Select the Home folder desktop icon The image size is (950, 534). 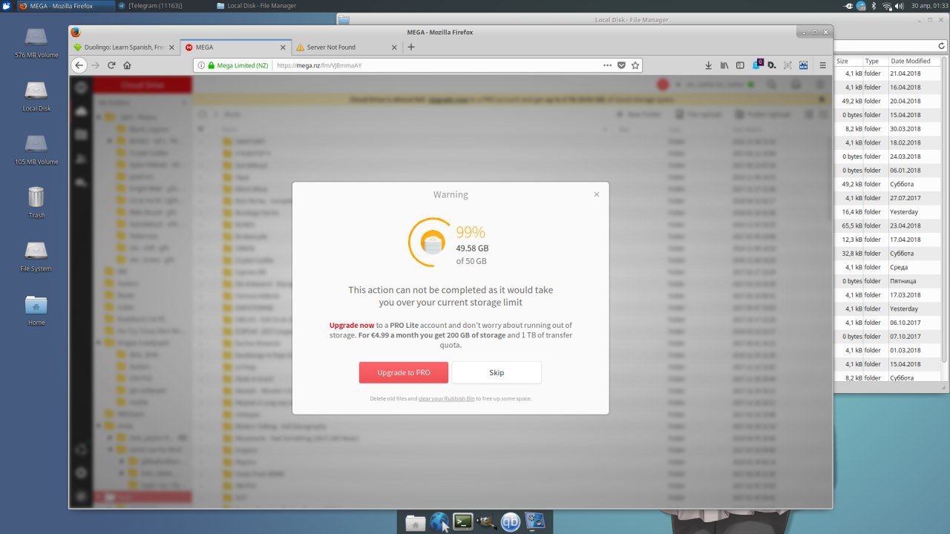tap(36, 309)
